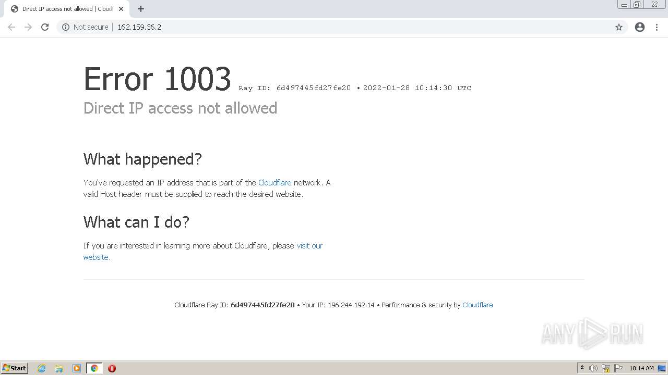Screen dimensions: 668x375
Task: Click the 10:14 AM taskbar clock
Action: point(641,368)
